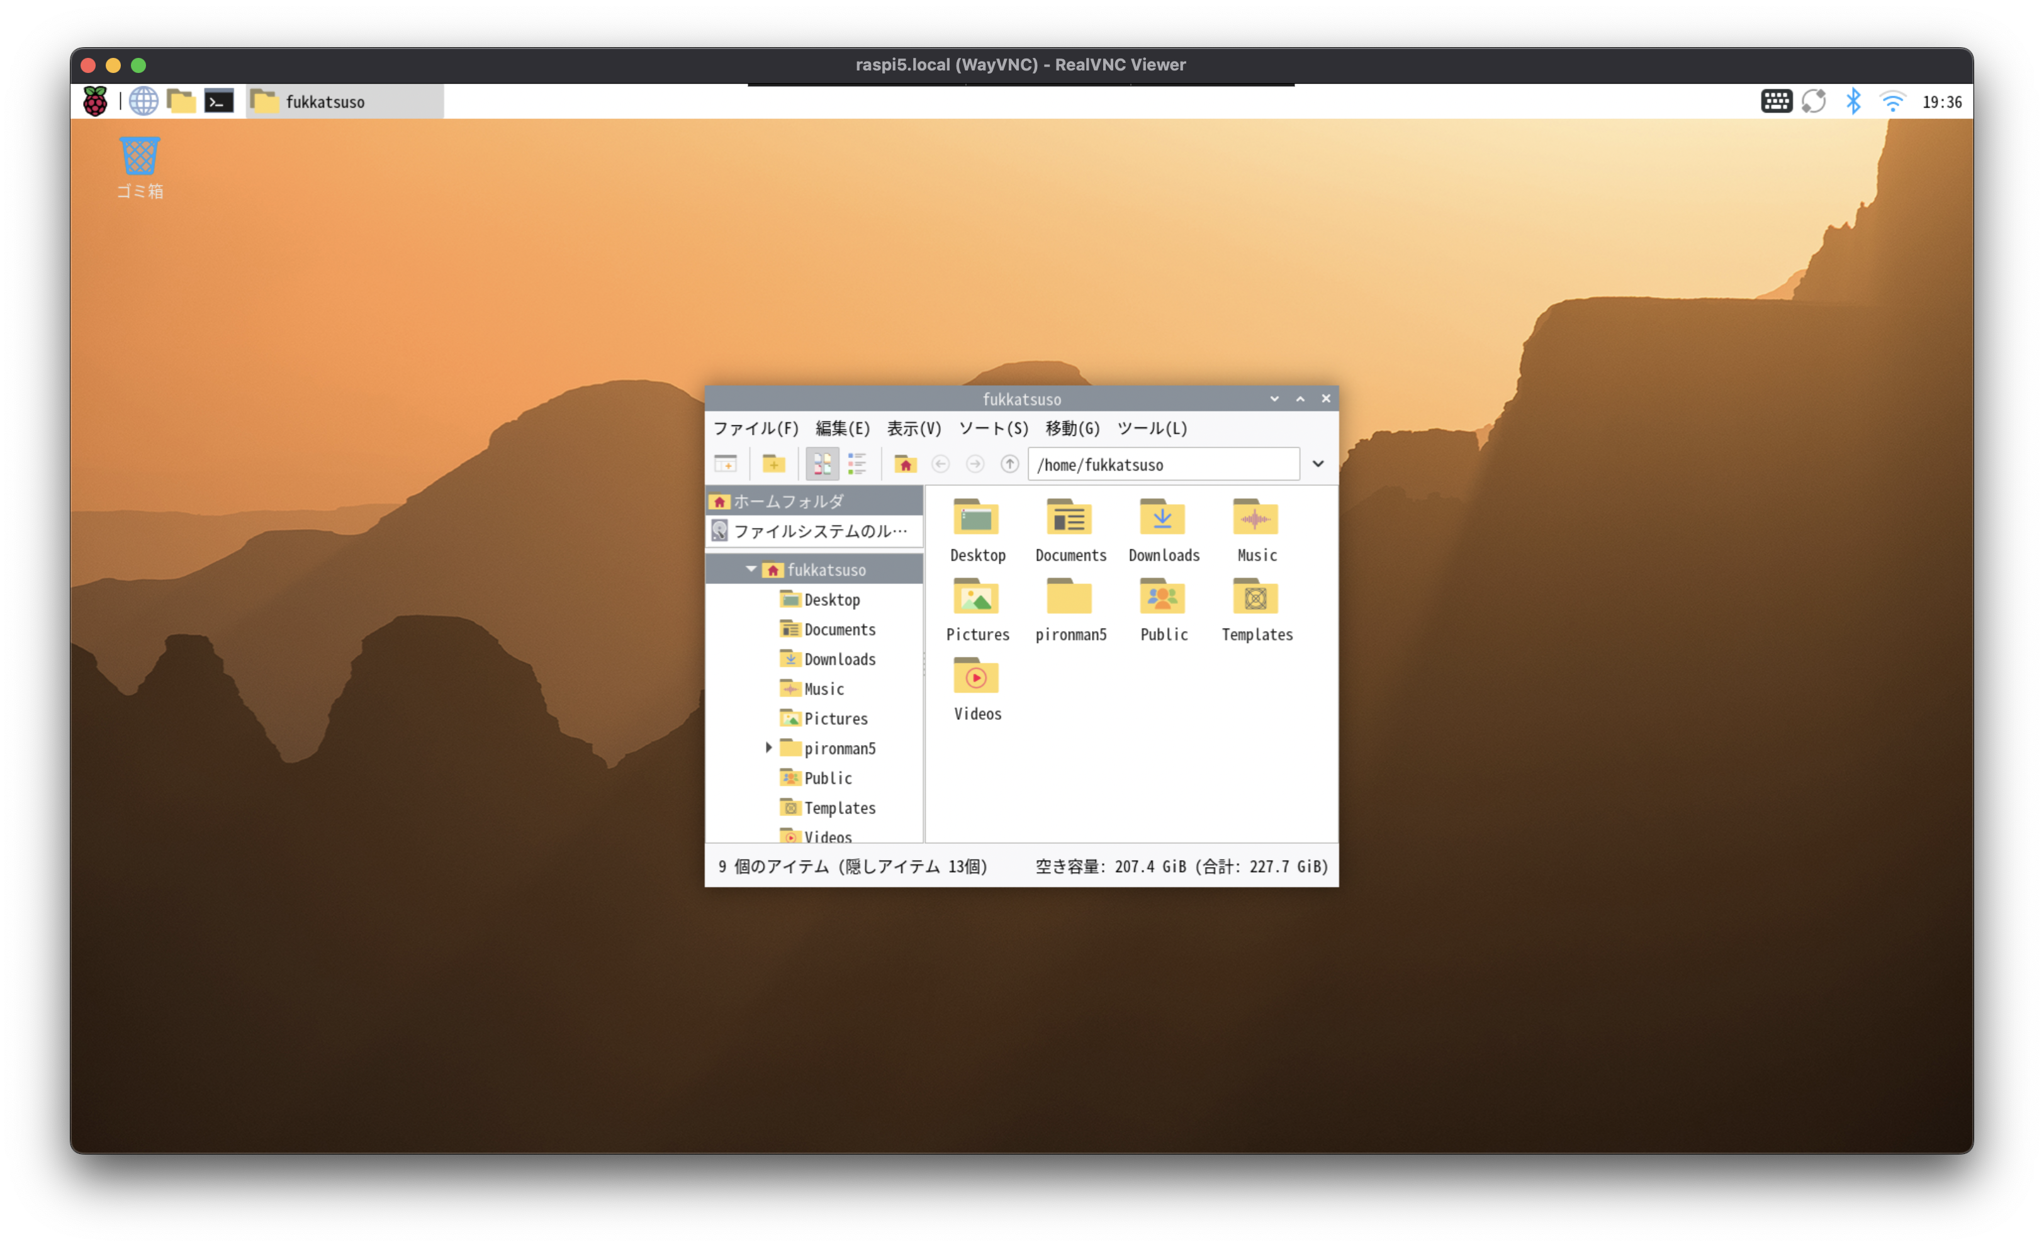Click the /home/fukkatsuso path field

[1161, 464]
